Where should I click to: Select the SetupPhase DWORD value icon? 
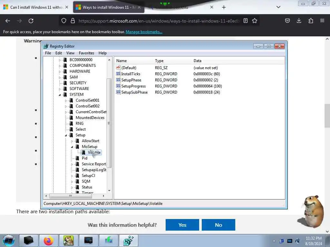tap(118, 80)
